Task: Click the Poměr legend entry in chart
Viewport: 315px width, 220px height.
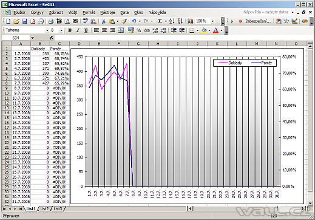Action: [262, 63]
